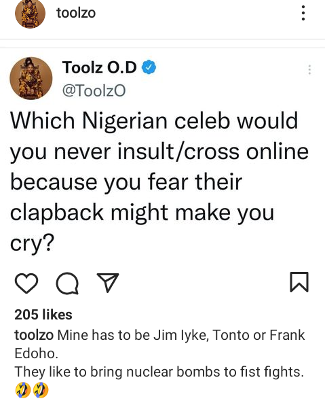View who liked via 205 likes
The height and width of the screenshot is (399, 325).
(43, 315)
